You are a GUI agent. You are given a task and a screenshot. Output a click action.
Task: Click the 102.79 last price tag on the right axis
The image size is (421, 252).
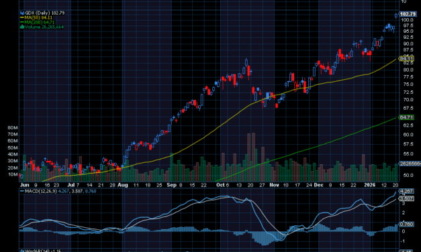pyautogui.click(x=408, y=14)
